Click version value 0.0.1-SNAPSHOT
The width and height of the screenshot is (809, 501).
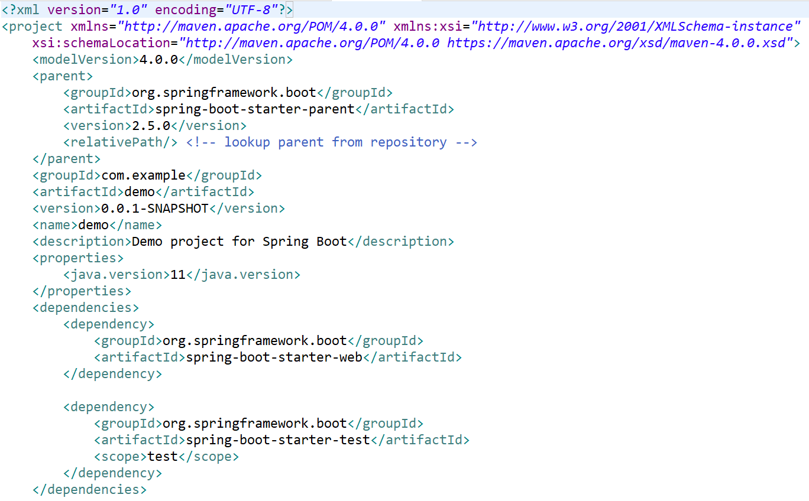[x=155, y=208]
